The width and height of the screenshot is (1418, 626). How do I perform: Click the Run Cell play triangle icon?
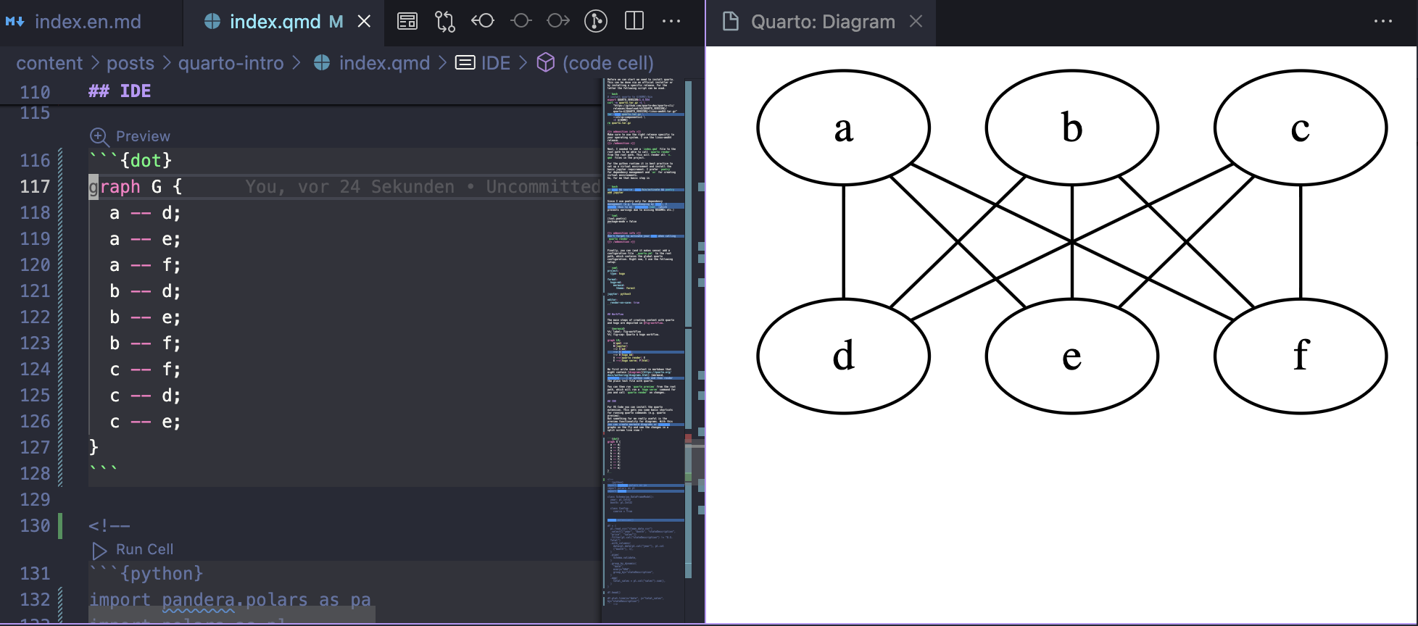click(99, 550)
